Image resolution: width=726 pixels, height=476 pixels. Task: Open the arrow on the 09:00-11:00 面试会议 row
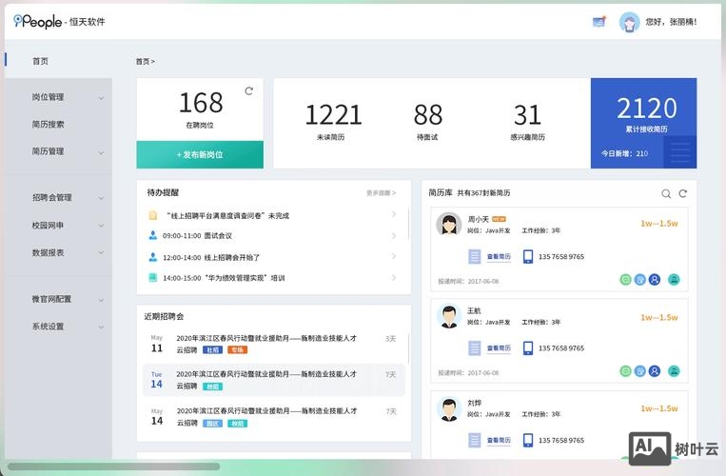pos(394,236)
